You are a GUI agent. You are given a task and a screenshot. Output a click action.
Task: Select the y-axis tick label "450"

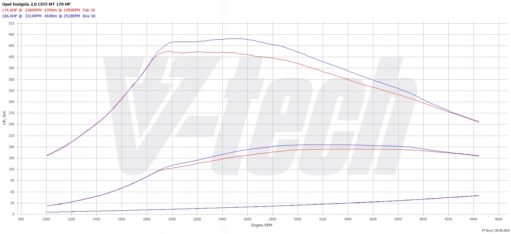coord(11,46)
